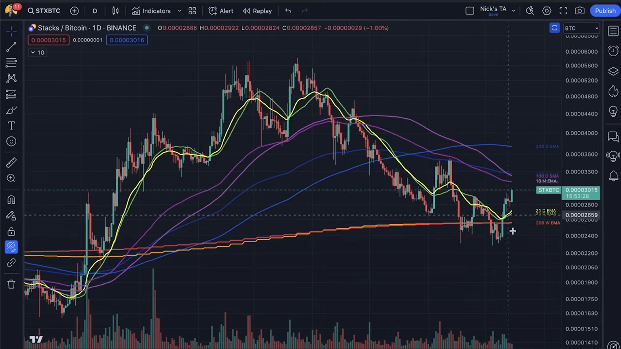Redo the last undone chart action
Image resolution: width=621 pixels, height=349 pixels.
click(305, 11)
